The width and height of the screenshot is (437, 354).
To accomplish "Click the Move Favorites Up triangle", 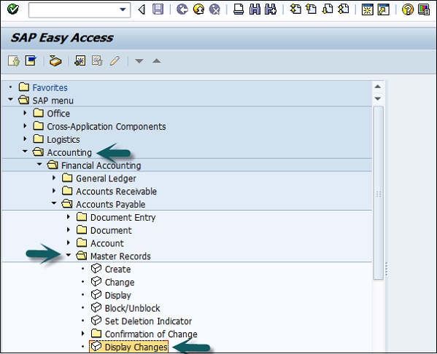I will point(156,60).
